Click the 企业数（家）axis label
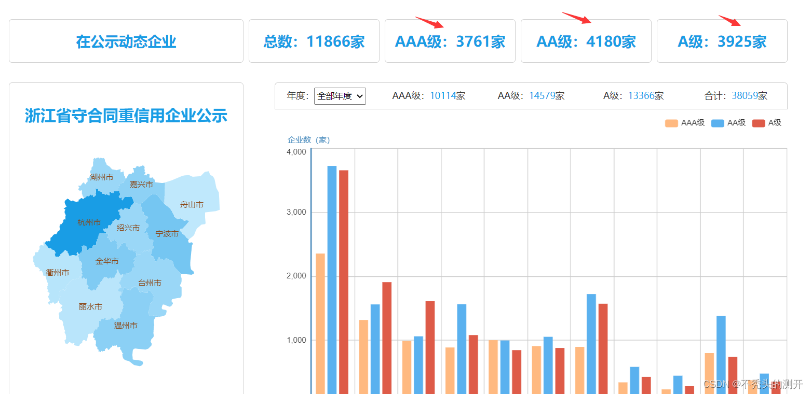811x394 pixels. [309, 140]
